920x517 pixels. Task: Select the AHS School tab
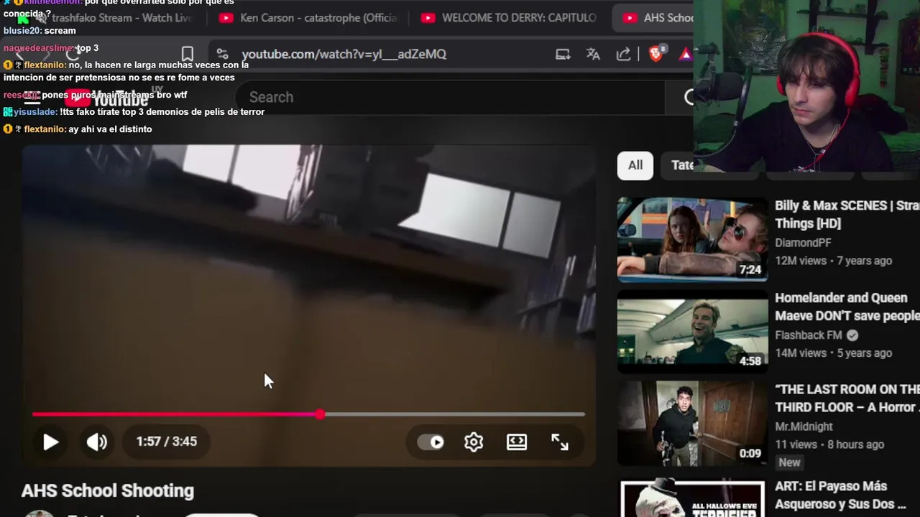(x=654, y=18)
